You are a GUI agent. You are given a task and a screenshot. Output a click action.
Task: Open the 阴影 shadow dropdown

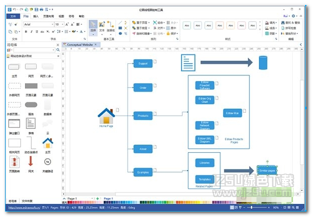271,33
